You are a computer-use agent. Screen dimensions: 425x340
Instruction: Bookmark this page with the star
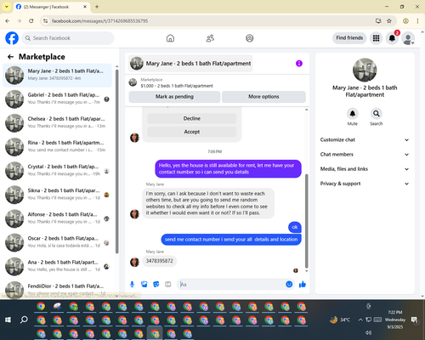click(x=389, y=21)
